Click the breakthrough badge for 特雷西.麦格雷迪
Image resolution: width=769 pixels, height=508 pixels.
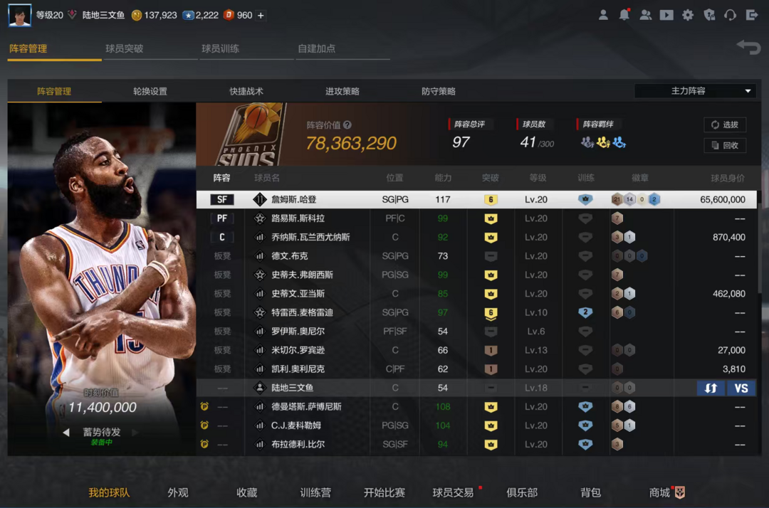pyautogui.click(x=491, y=312)
